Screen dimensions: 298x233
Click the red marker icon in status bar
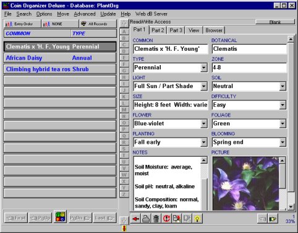pyautogui.click(x=124, y=229)
